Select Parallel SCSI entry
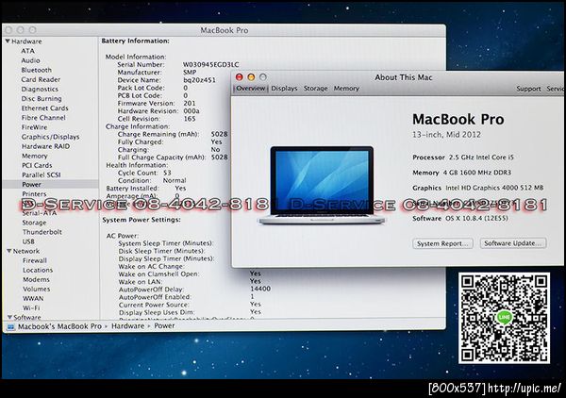 [x=42, y=175]
